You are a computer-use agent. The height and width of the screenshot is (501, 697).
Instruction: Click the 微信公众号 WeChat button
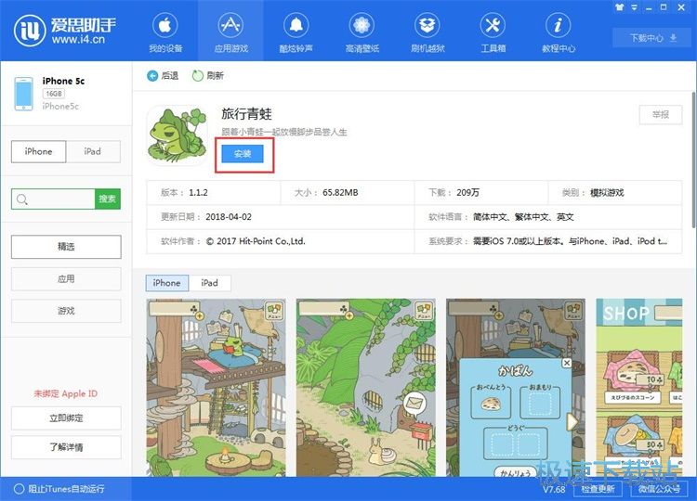coord(659,489)
